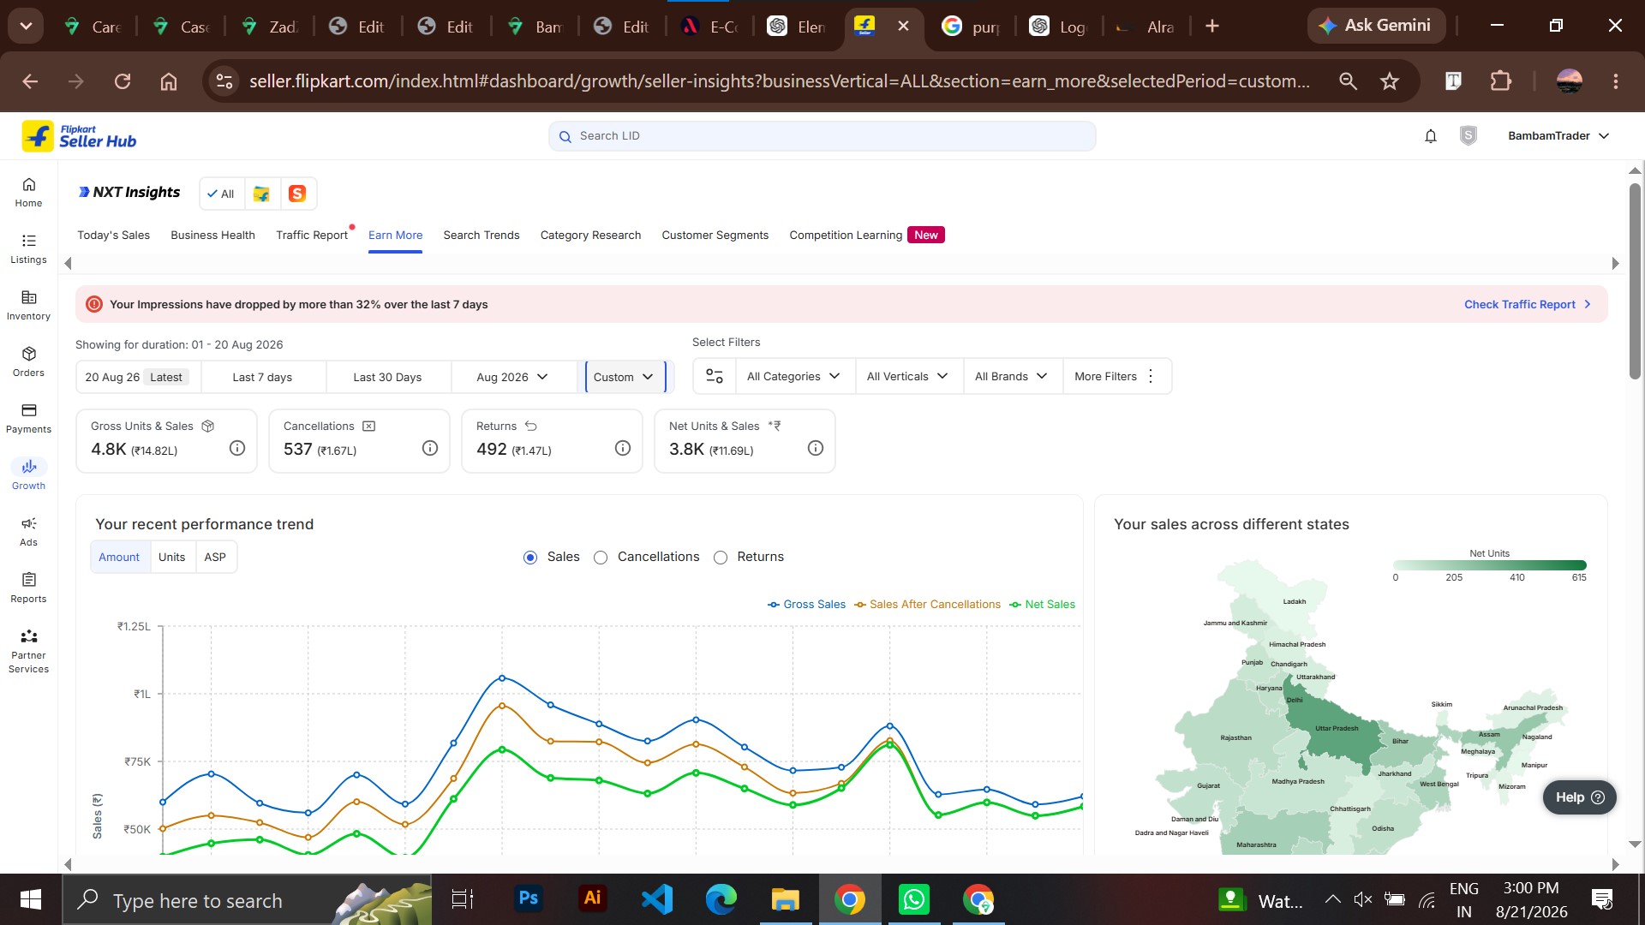This screenshot has width=1645, height=925.
Task: Open File Explorer from the taskbar
Action: tap(786, 899)
